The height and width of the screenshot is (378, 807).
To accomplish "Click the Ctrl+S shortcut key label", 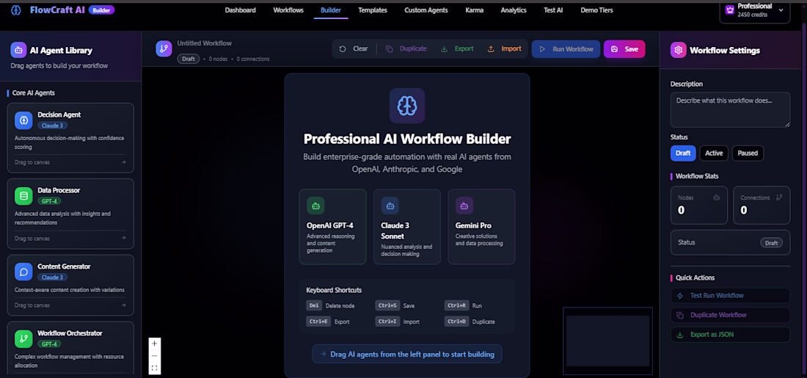I will 387,305.
